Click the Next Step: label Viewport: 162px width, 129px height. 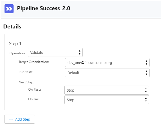tap(26, 82)
